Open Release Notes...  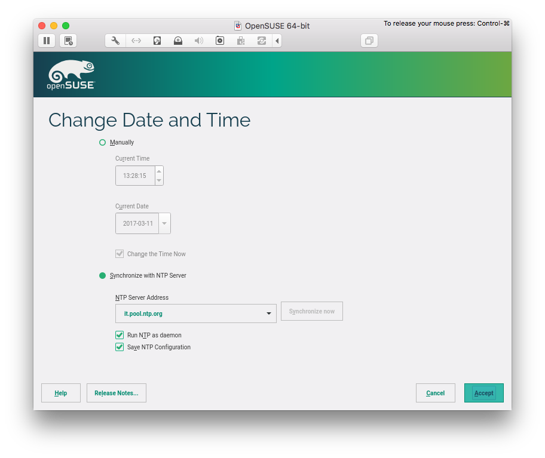click(117, 393)
